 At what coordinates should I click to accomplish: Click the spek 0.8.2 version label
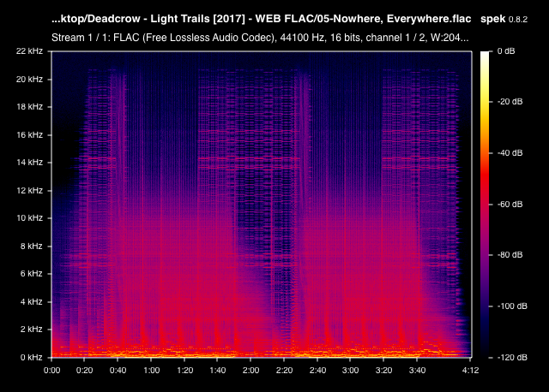(505, 18)
